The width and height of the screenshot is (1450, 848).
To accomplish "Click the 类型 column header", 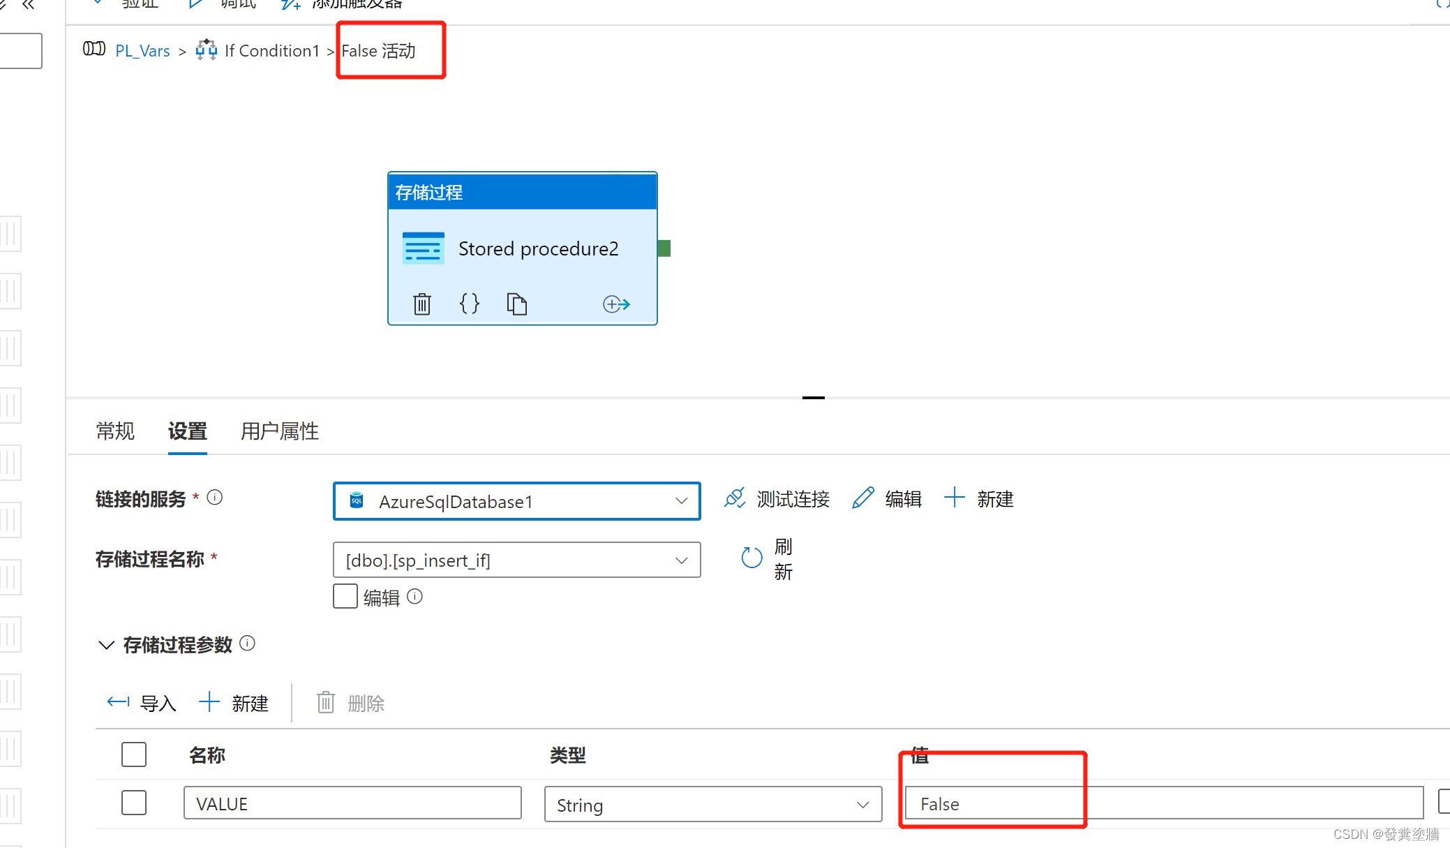I will tap(568, 754).
